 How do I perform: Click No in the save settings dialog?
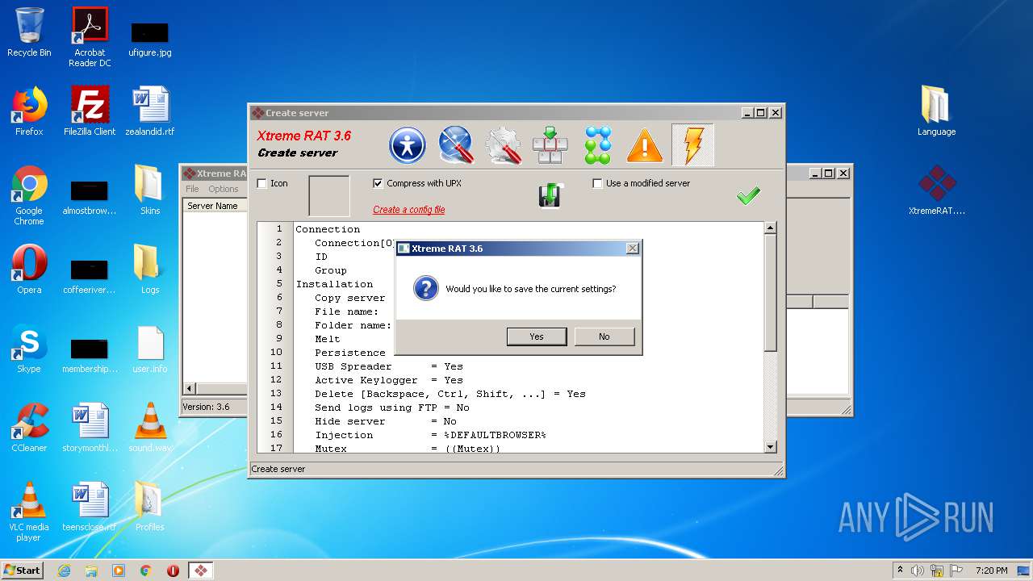(604, 336)
